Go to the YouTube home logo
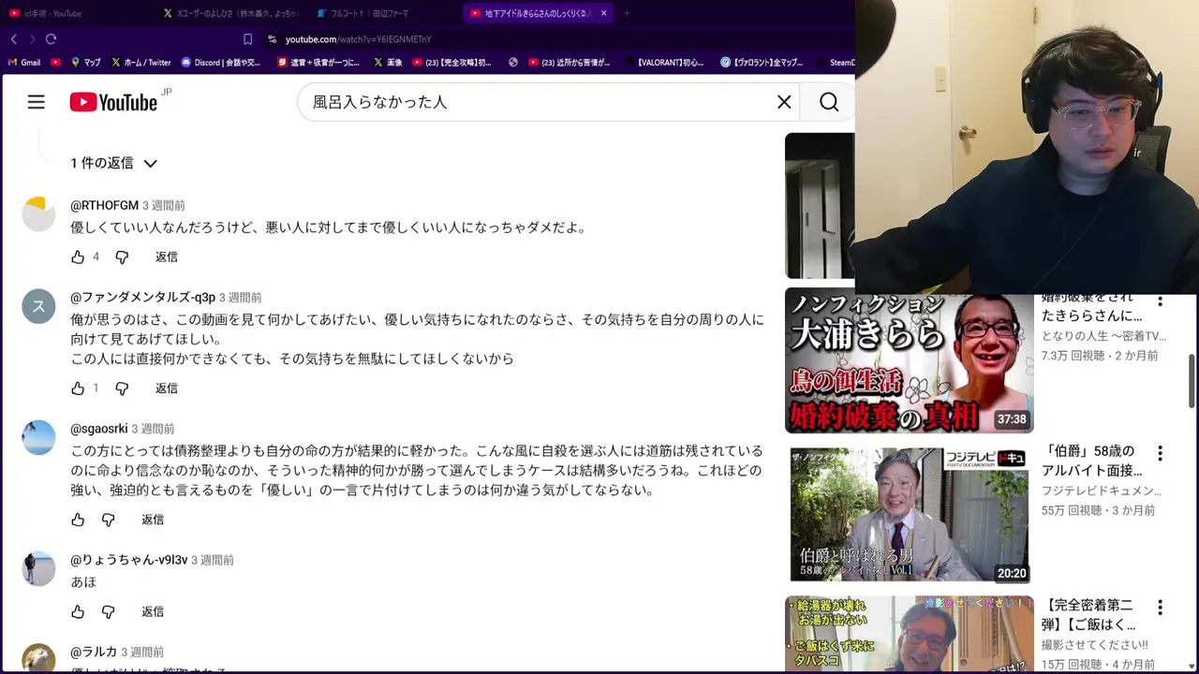This screenshot has height=674, width=1199. 113,102
